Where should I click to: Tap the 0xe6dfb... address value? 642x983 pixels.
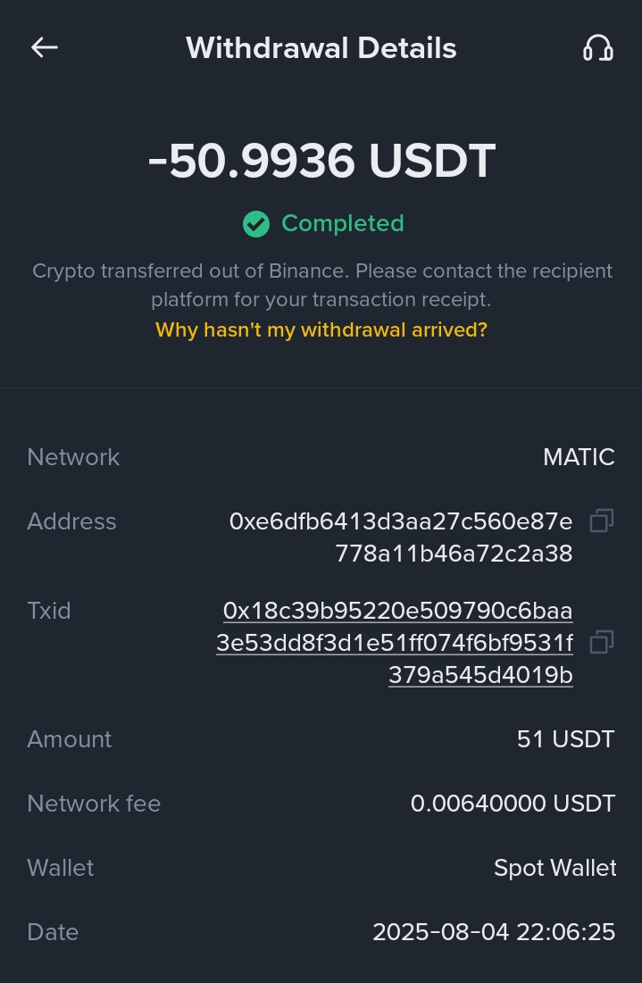pos(401,537)
